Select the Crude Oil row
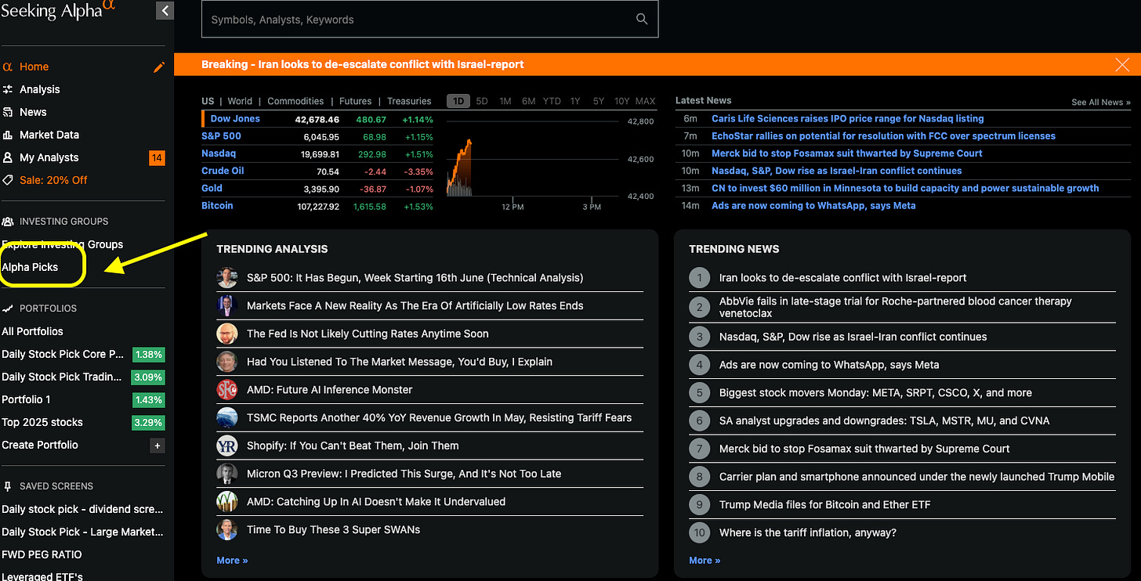 (x=317, y=171)
